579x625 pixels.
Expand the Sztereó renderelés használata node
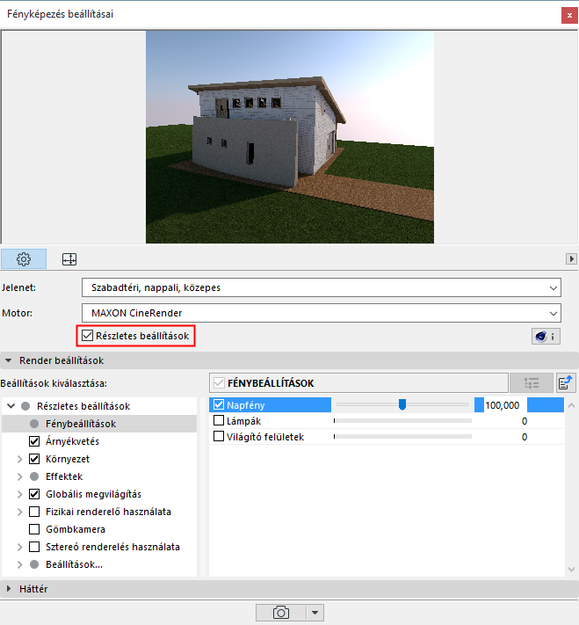click(19, 547)
